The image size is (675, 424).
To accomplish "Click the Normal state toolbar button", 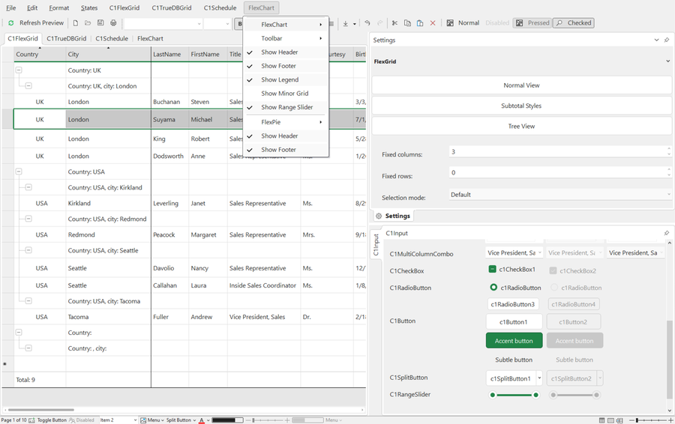I will [x=463, y=22].
